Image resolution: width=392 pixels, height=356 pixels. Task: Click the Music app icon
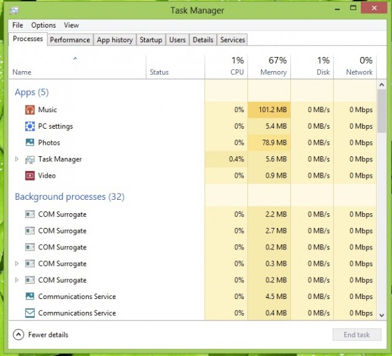pyautogui.click(x=30, y=110)
